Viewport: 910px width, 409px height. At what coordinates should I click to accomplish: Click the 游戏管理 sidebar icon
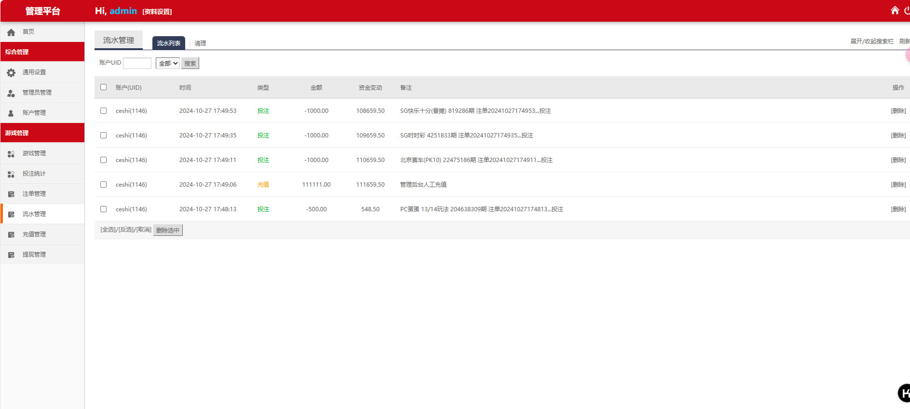coord(11,153)
